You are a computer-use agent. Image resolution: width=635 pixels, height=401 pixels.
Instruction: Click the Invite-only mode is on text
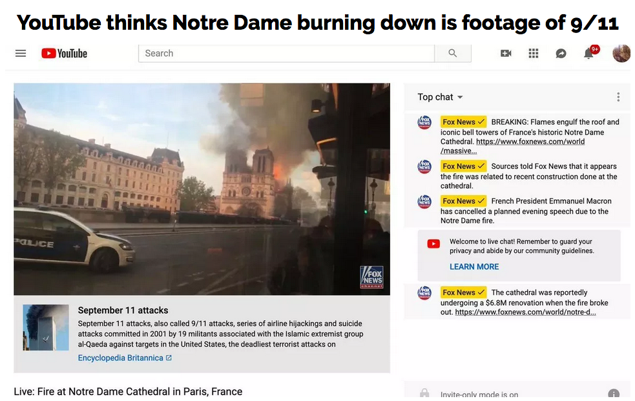(x=479, y=395)
